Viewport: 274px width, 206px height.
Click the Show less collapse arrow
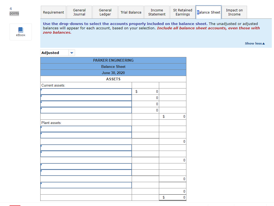pyautogui.click(x=263, y=44)
